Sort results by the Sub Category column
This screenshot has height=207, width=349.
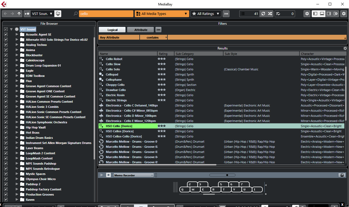199,54
